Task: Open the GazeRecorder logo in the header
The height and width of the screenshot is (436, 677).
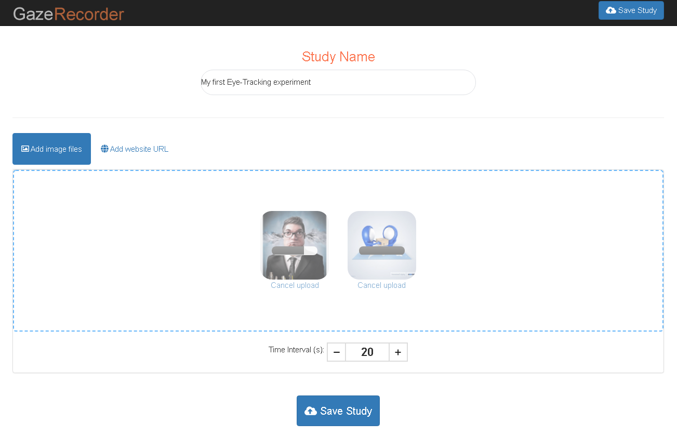Action: [x=68, y=14]
